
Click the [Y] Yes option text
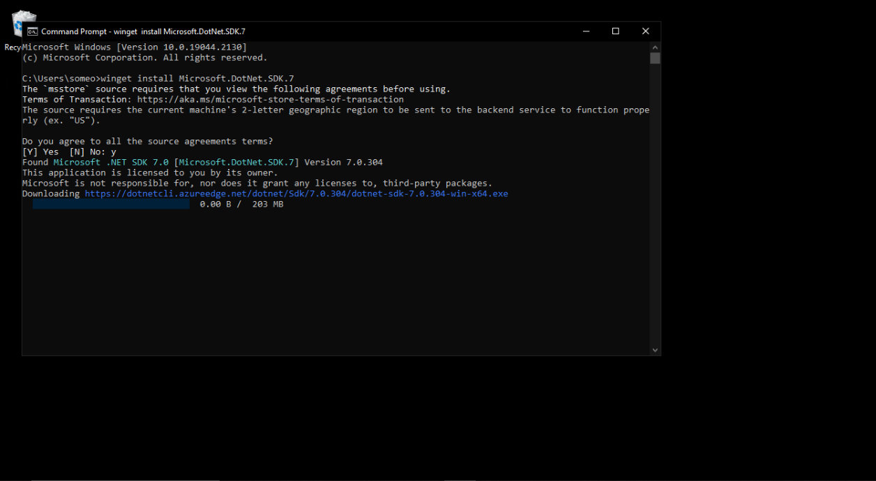(40, 151)
